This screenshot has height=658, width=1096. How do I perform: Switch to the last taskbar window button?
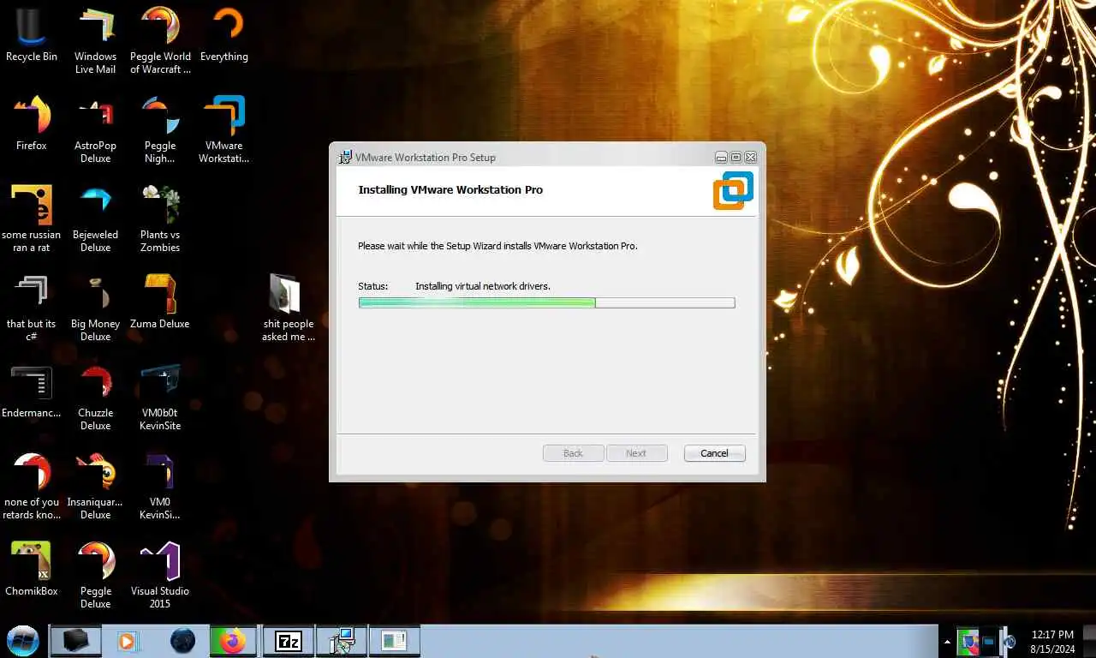click(395, 641)
